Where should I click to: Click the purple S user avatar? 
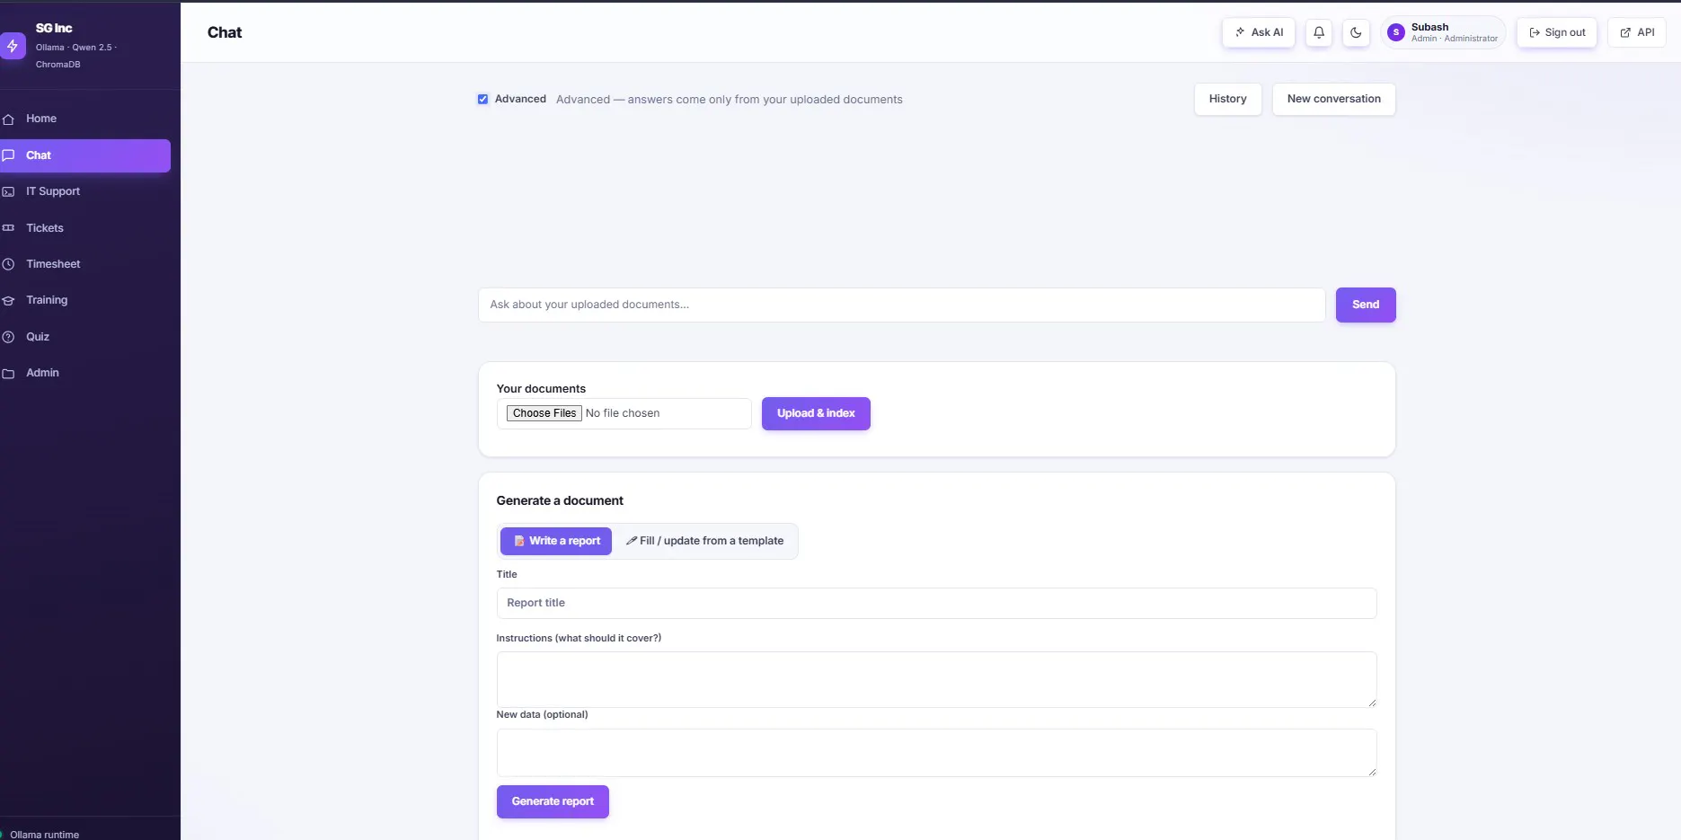pyautogui.click(x=1396, y=32)
